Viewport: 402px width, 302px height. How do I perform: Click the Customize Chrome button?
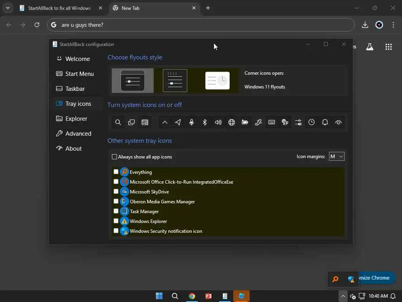coord(377,278)
